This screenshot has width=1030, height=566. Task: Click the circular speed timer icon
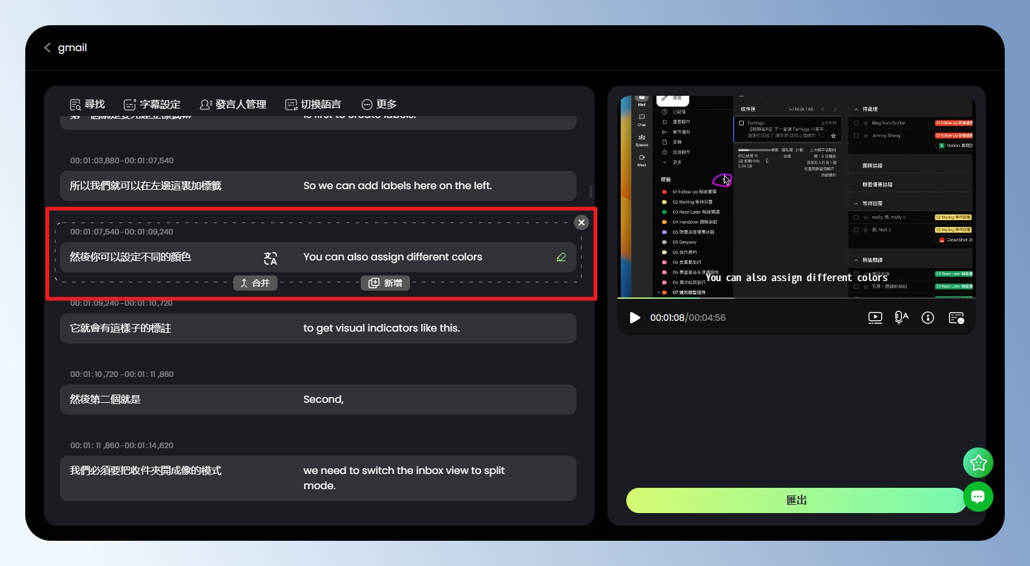(x=928, y=318)
